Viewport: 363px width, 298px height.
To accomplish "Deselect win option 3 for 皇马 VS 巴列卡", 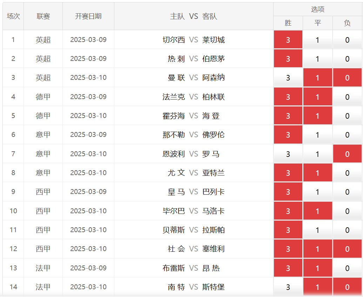I will pyautogui.click(x=288, y=192).
